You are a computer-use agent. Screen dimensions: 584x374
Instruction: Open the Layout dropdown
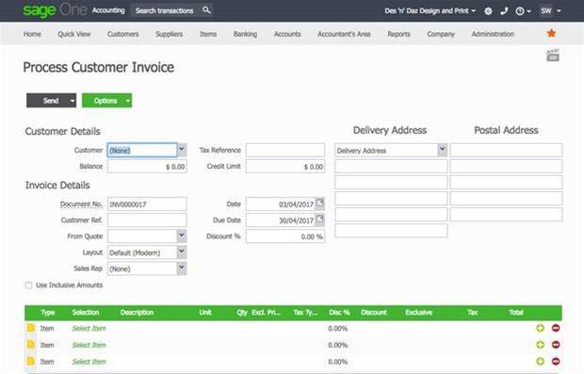[182, 252]
